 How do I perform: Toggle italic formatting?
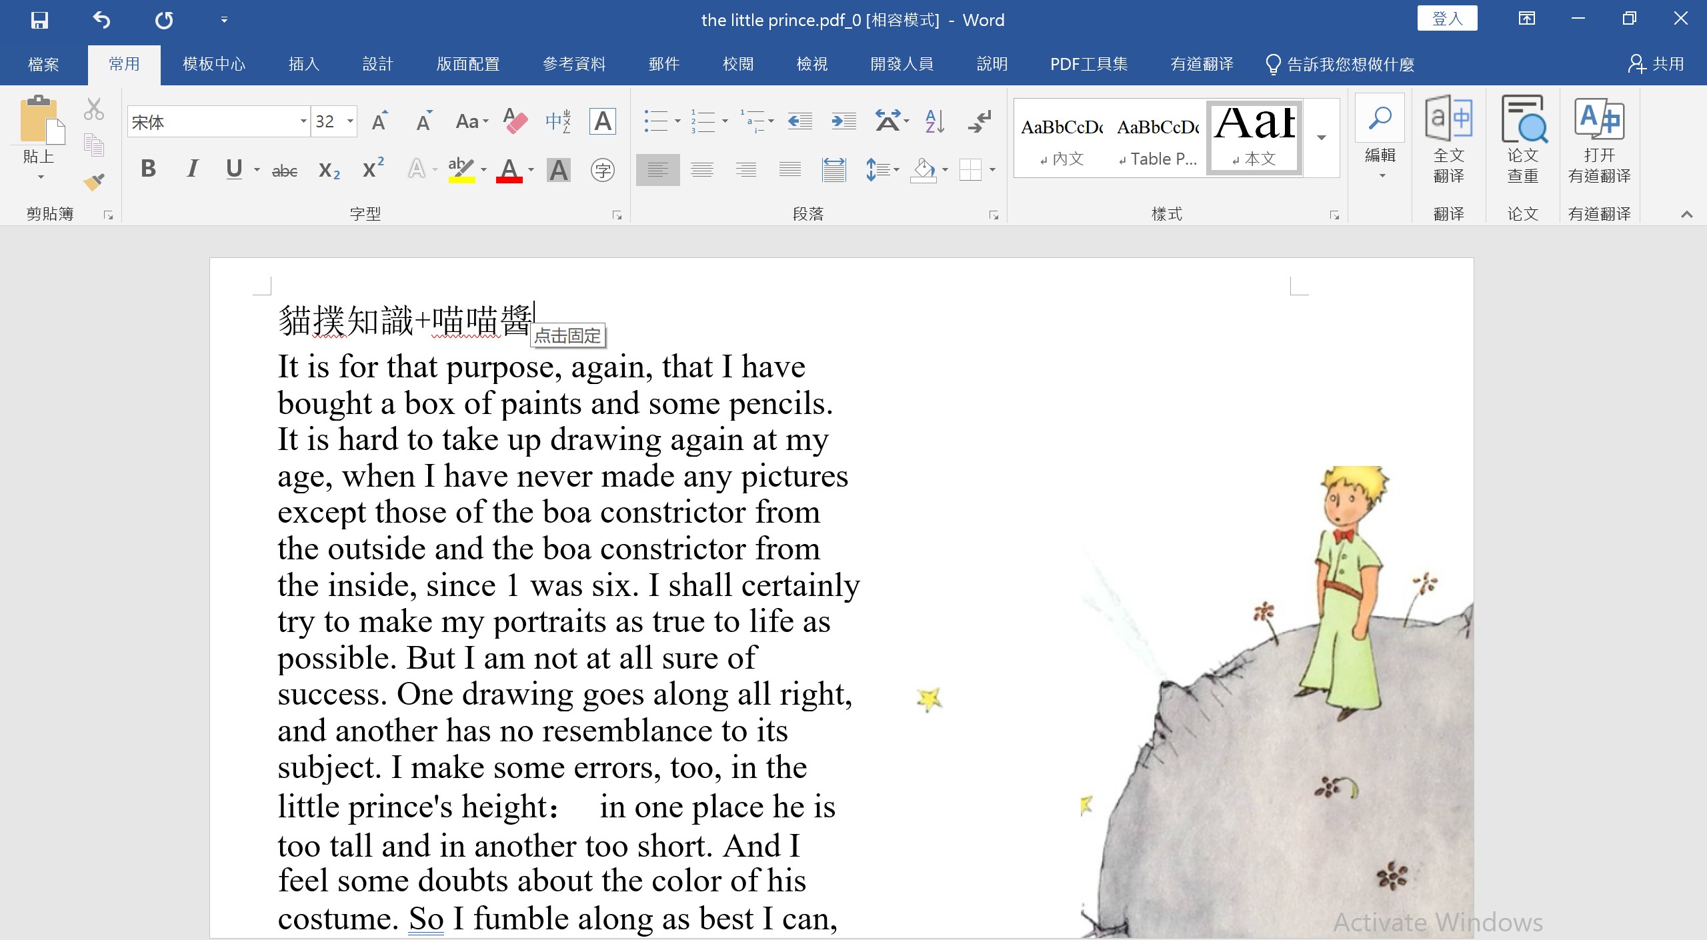(x=192, y=169)
